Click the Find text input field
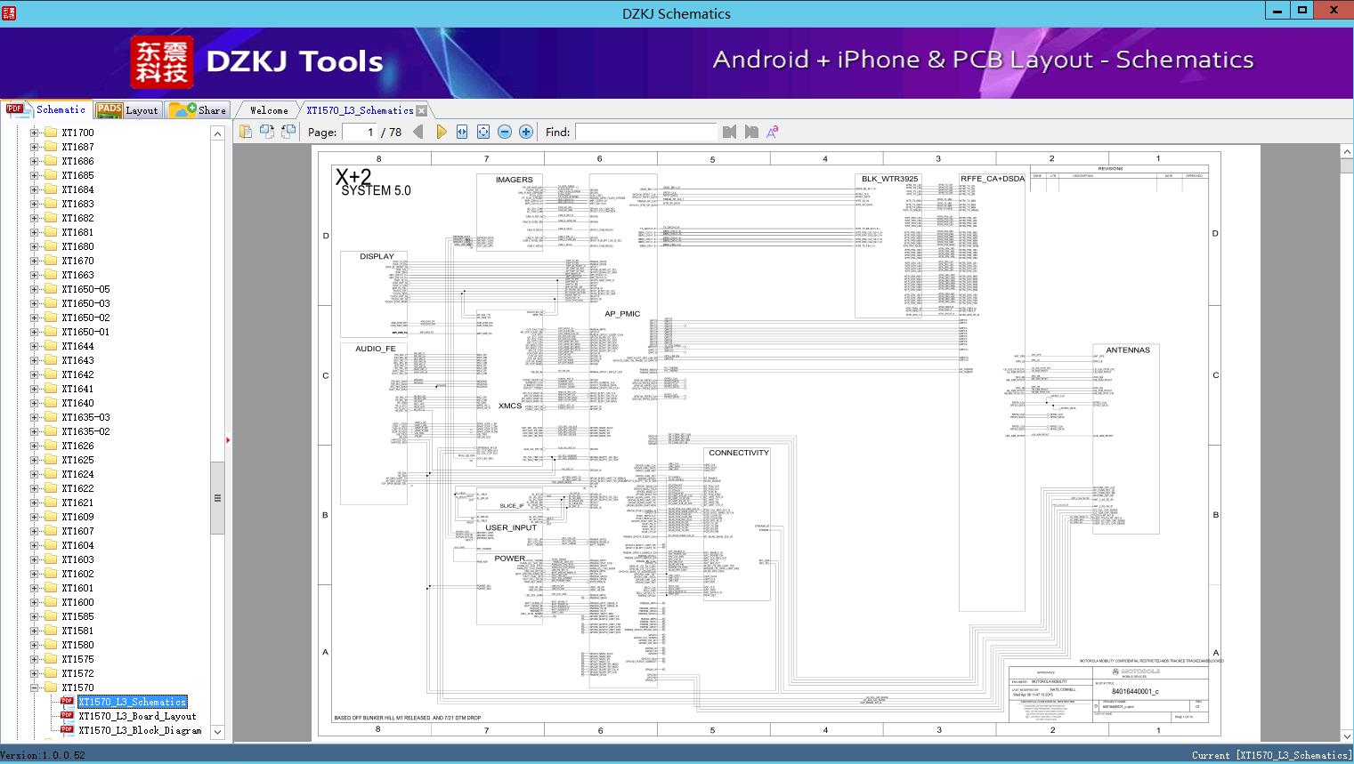Viewport: 1354px width, 764px height. click(645, 132)
